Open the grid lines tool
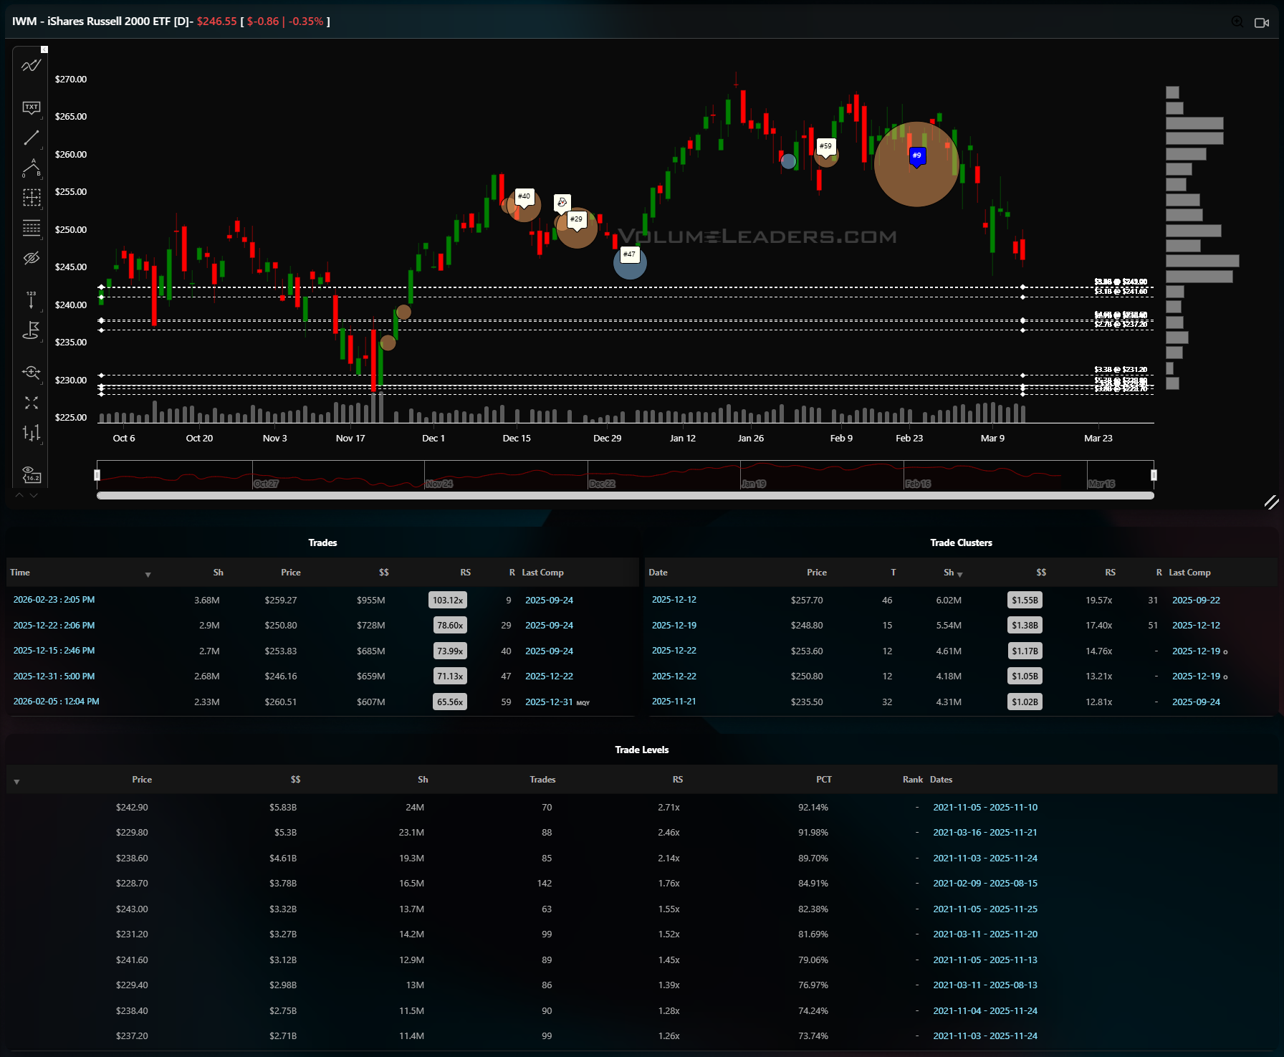Viewport: 1284px width, 1057px height. (x=31, y=228)
